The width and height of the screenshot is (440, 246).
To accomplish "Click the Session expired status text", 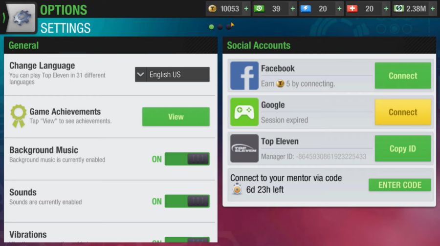I will click(x=284, y=120).
